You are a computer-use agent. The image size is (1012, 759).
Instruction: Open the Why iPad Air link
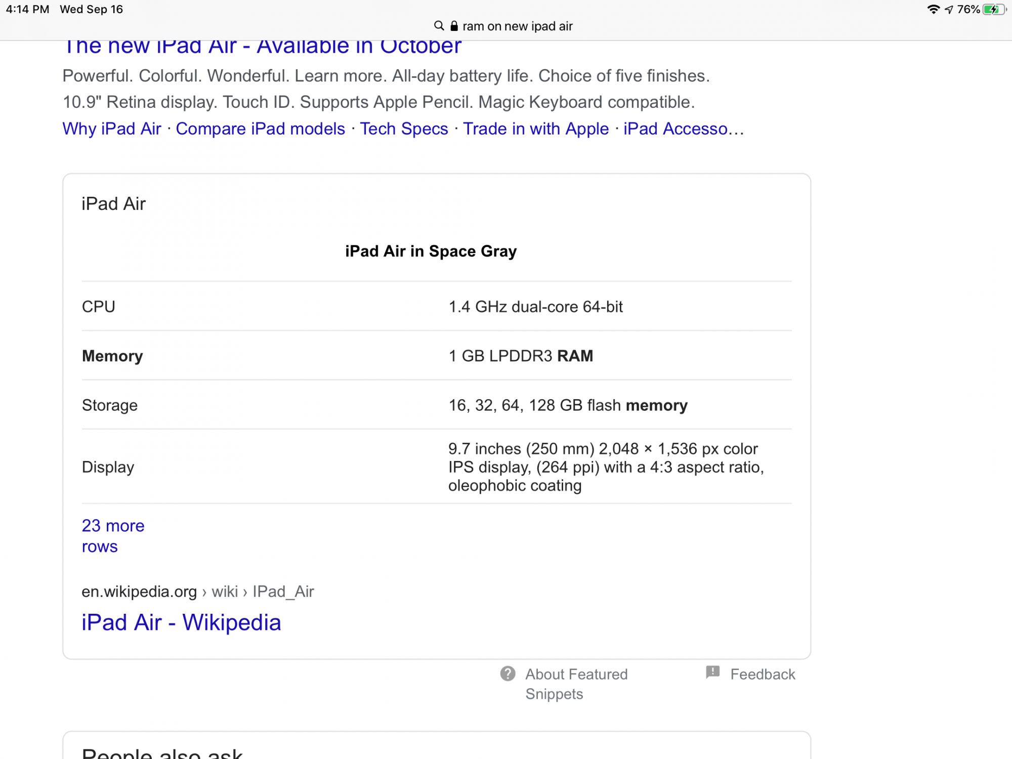[x=112, y=129]
